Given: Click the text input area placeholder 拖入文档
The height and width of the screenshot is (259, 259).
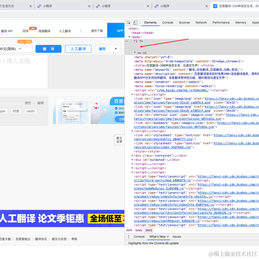Looking at the screenshot, I should pyautogui.click(x=18, y=61).
